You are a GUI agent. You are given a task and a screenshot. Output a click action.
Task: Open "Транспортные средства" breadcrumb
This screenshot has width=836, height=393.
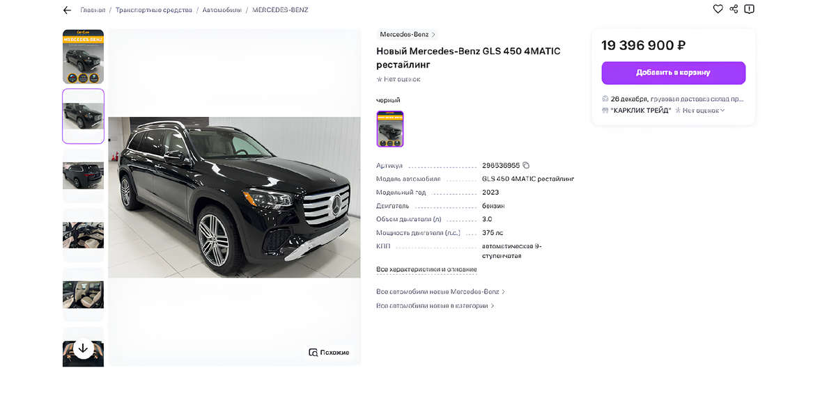(x=154, y=10)
